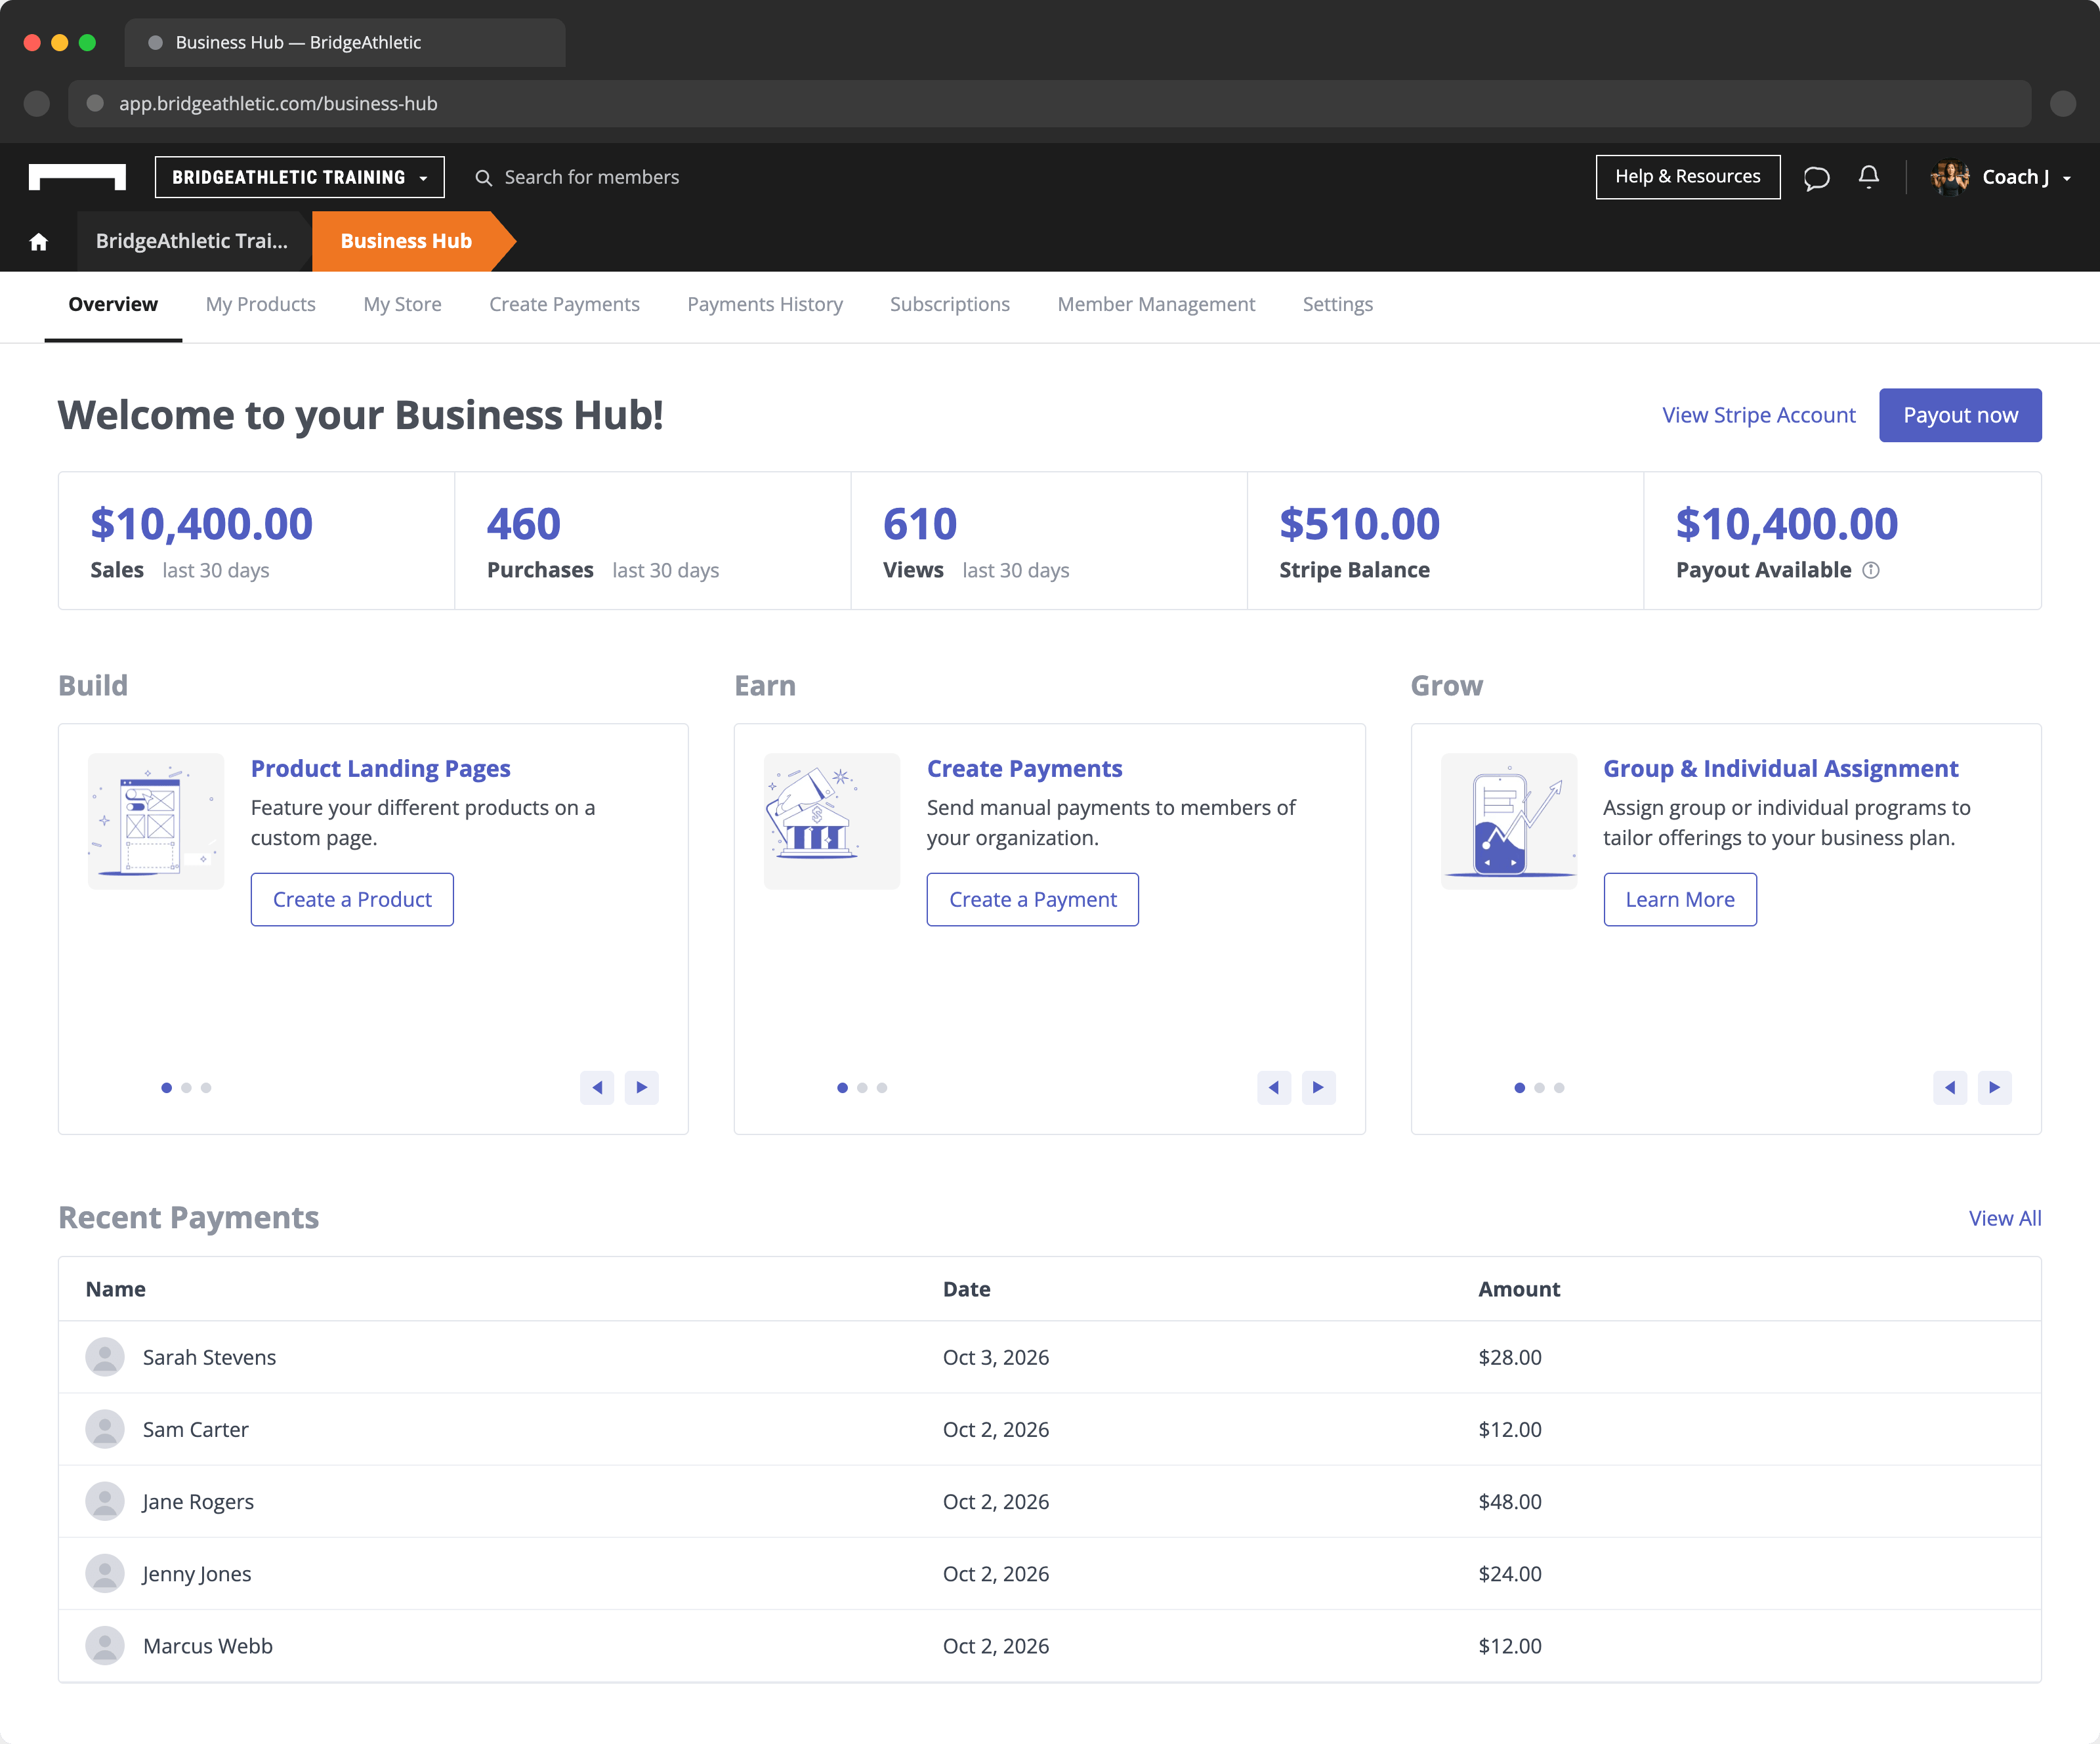Select second dot in Grow carousel
The image size is (2100, 1744).
[x=1540, y=1088]
